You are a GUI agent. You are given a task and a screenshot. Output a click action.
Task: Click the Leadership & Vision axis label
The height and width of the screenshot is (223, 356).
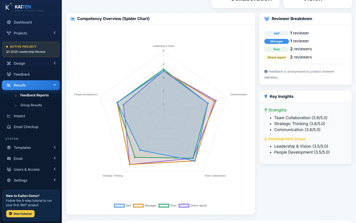click(x=164, y=46)
